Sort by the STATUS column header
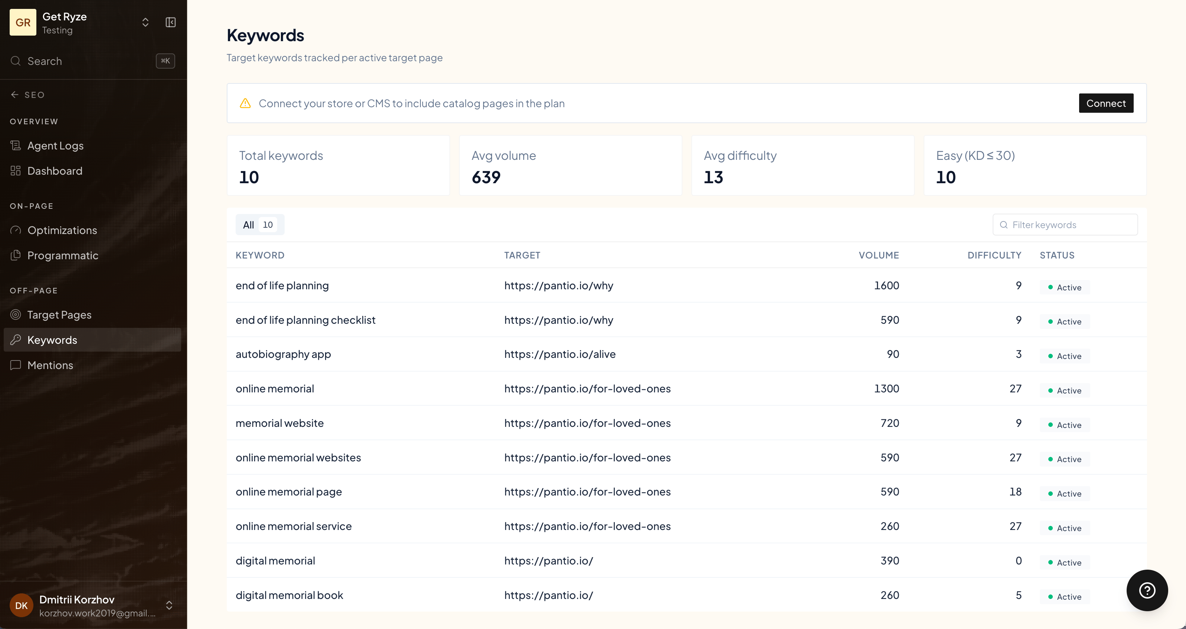1186x629 pixels. [1056, 255]
